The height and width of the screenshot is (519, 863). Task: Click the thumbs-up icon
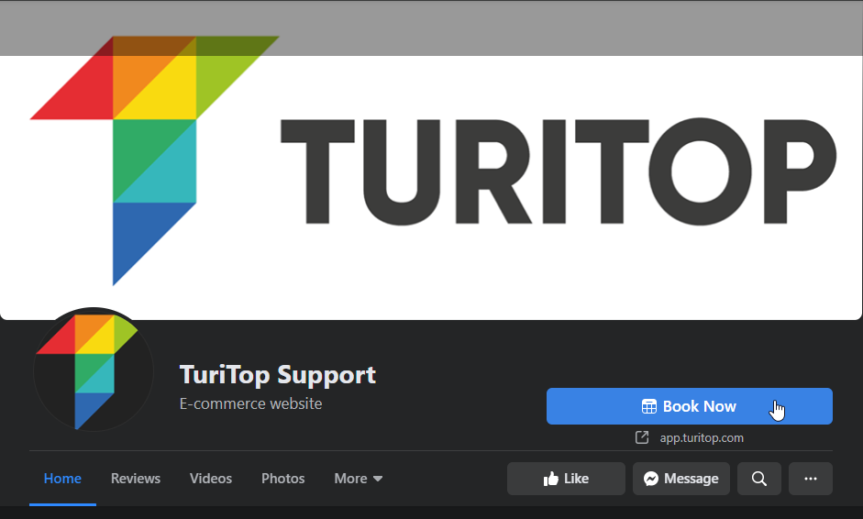(551, 479)
